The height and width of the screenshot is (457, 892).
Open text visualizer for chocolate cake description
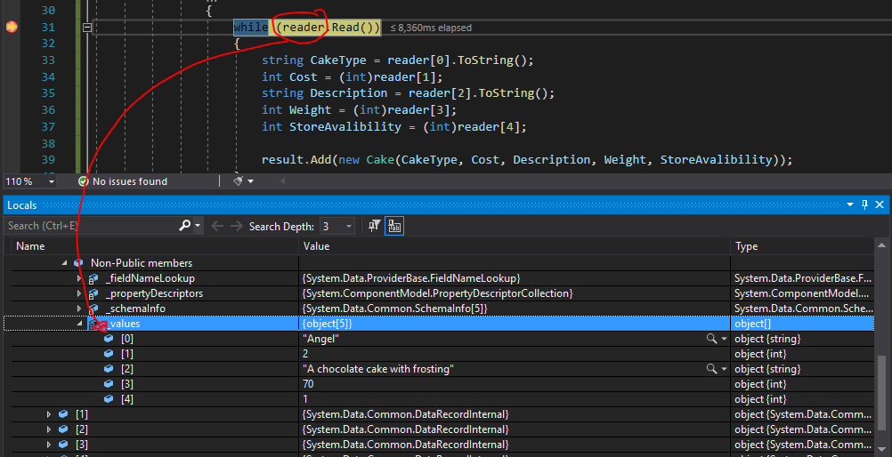(x=711, y=369)
